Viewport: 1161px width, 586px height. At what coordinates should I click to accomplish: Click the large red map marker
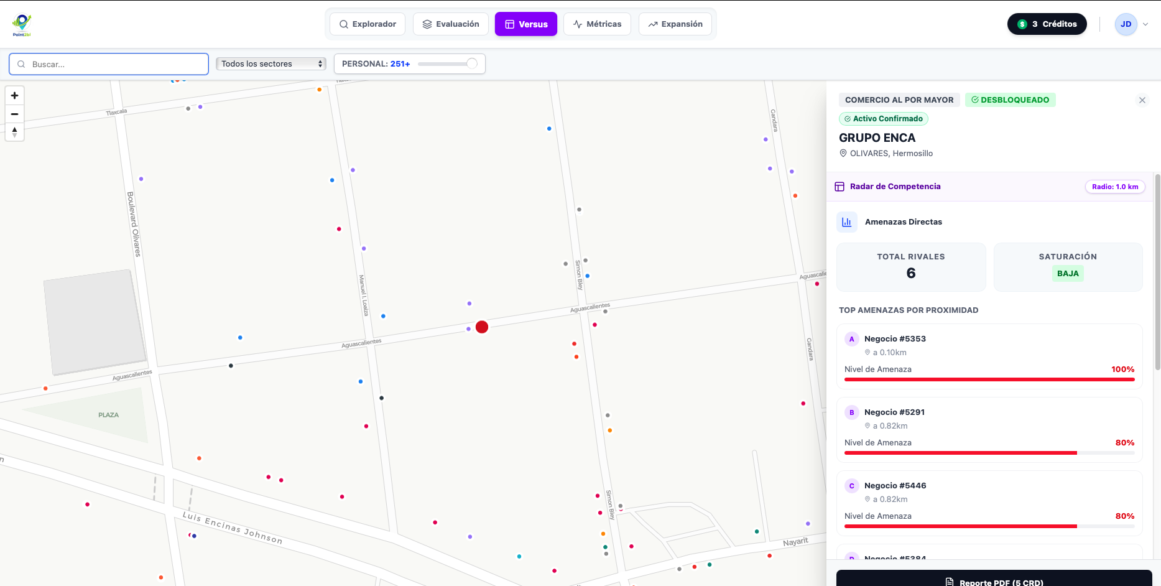[482, 327]
